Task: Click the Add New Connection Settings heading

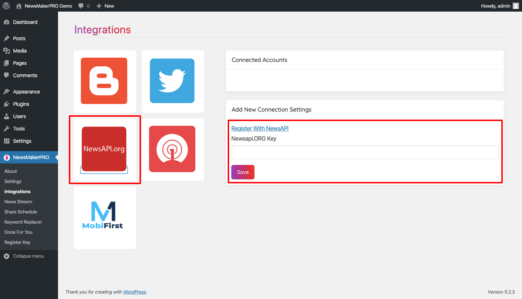Action: [272, 109]
